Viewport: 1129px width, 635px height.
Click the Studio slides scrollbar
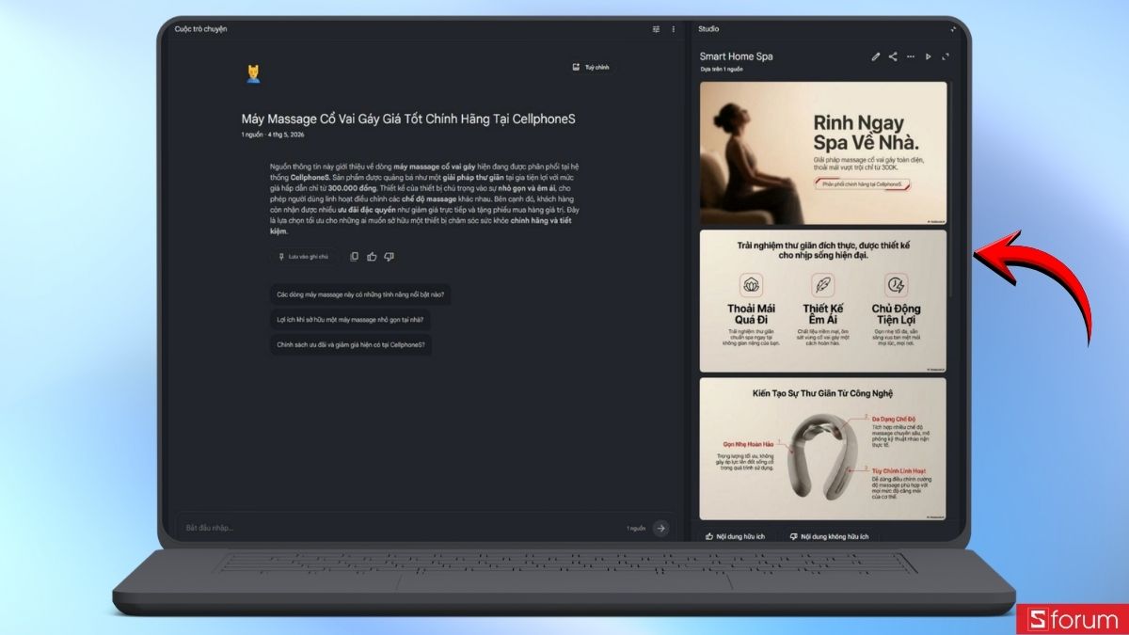coord(952,188)
